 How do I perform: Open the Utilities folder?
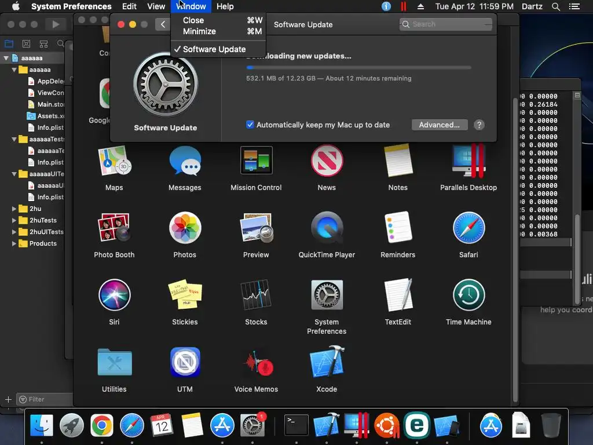click(114, 363)
